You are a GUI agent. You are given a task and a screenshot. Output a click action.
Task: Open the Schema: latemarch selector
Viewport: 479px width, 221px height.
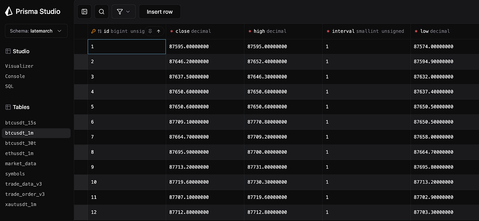coord(36,31)
